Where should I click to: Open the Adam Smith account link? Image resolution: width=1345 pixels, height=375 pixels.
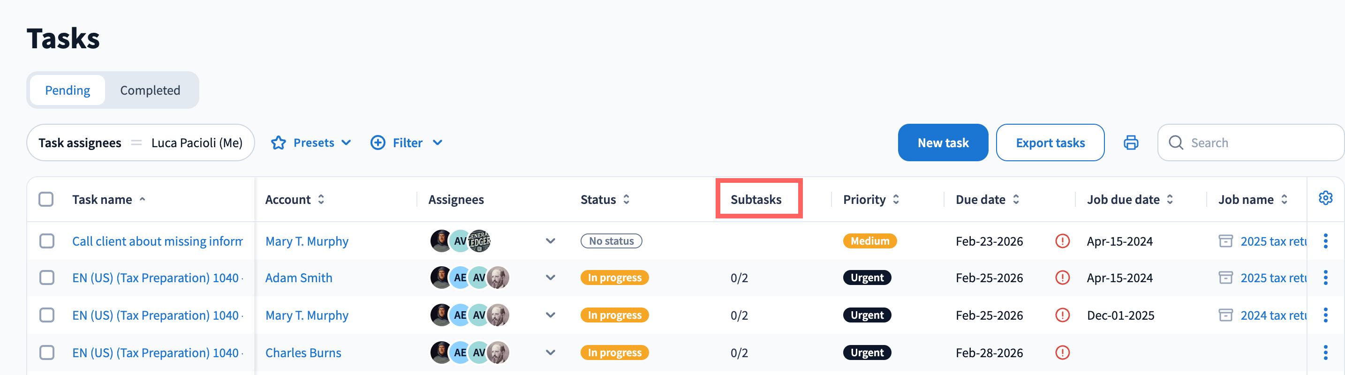click(299, 277)
